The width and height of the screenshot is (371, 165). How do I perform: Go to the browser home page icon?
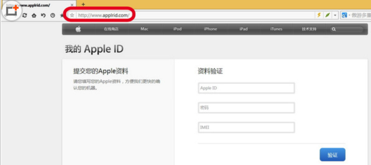click(x=34, y=16)
